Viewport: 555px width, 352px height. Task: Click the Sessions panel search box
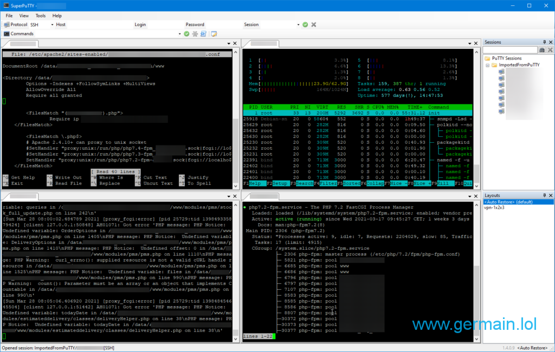[510, 50]
